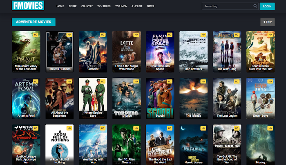
Task: Open the GENRE menu
Action: pyautogui.click(x=72, y=6)
